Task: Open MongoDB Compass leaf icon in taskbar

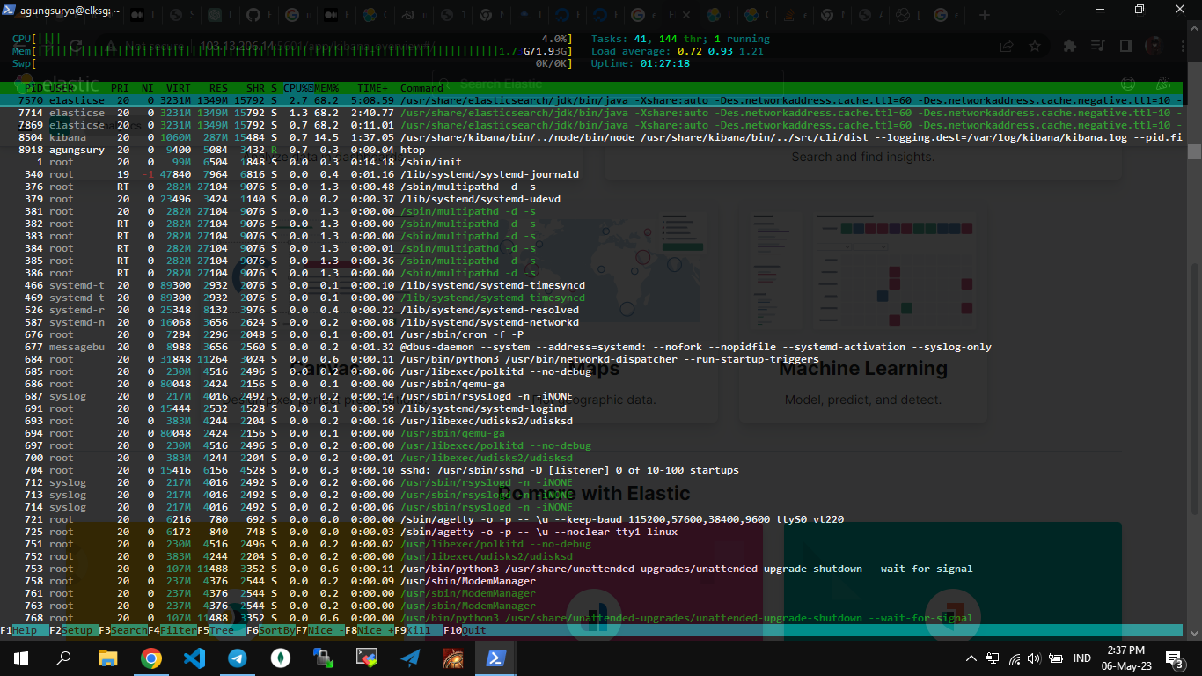Action: 281,658
